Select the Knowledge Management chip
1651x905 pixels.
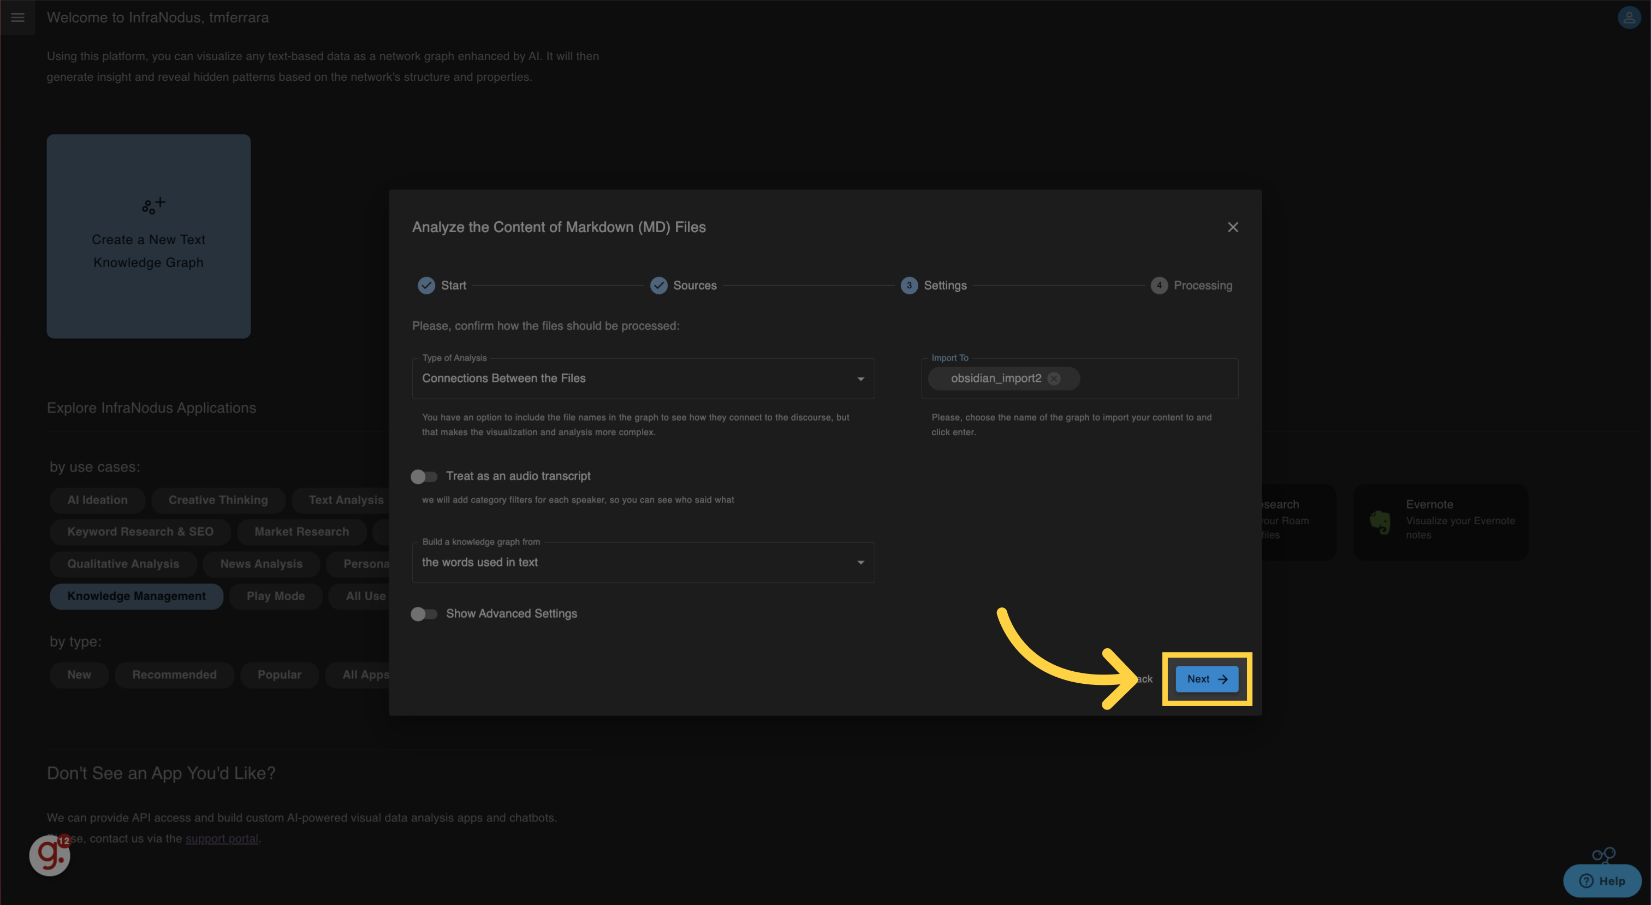click(136, 596)
